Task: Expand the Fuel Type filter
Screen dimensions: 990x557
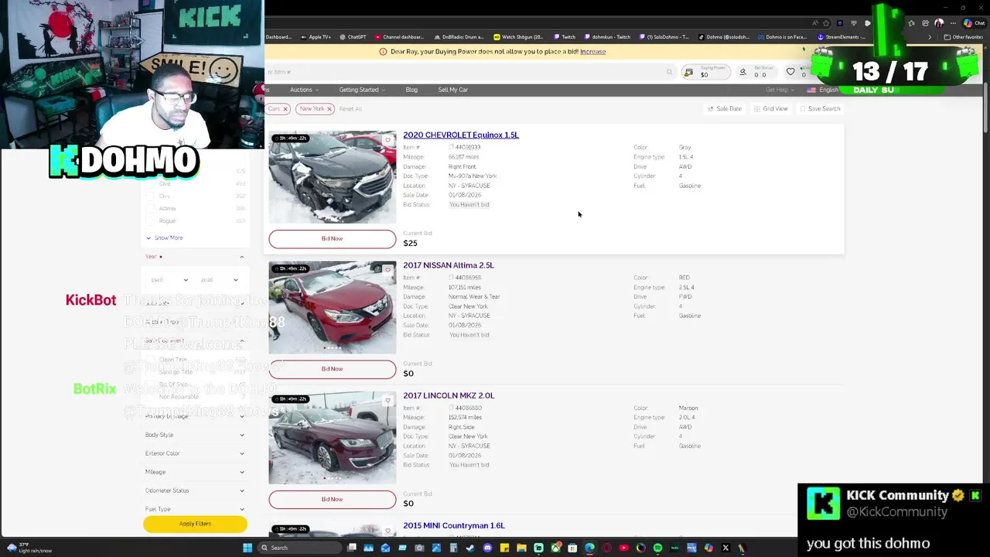Action: coord(195,509)
